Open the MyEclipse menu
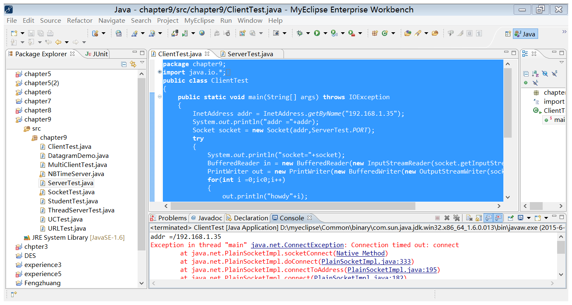This screenshot has width=572, height=305. (x=199, y=20)
